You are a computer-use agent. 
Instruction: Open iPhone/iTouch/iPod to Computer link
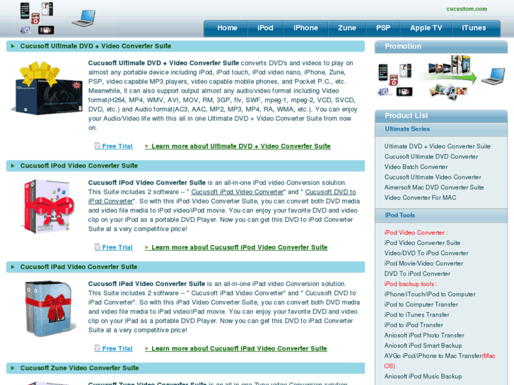[430, 295]
